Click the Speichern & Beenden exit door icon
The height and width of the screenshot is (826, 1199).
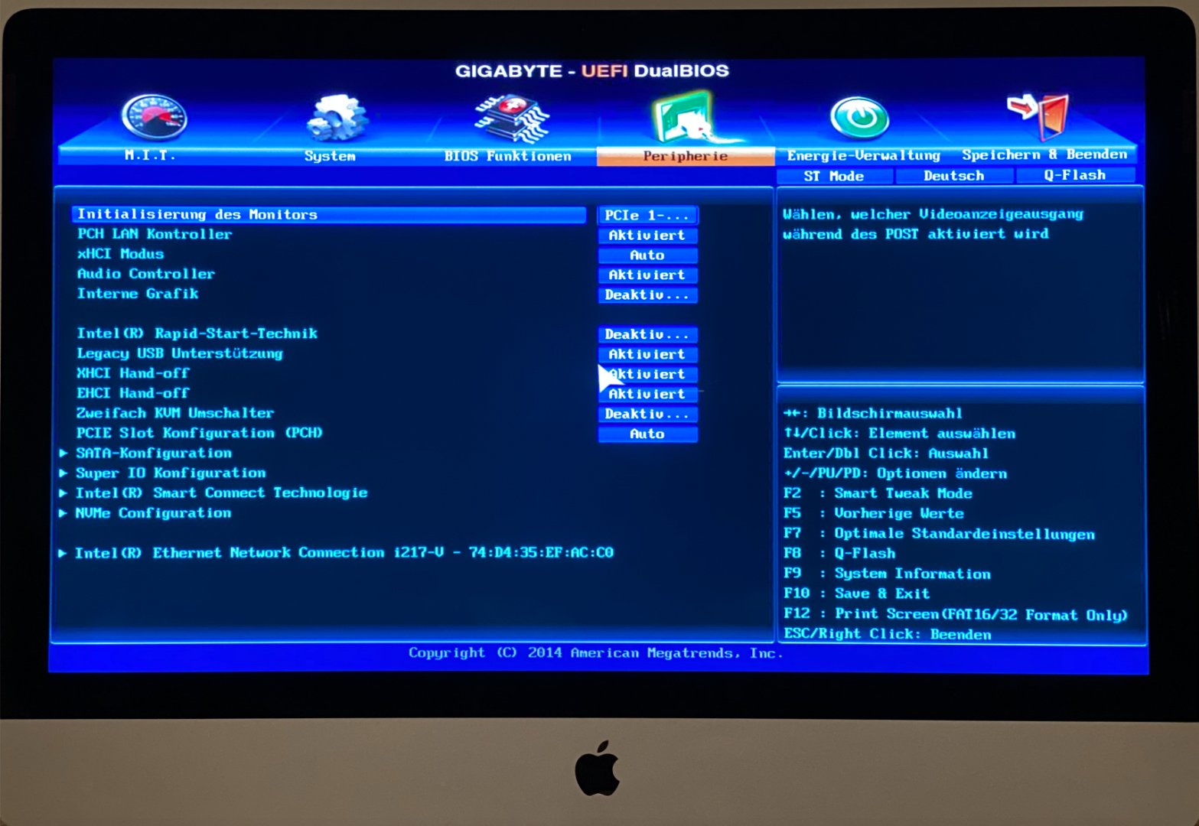[x=1038, y=116]
